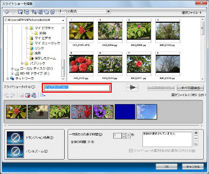Click the gear-like tool icon next to sort

click(x=40, y=12)
